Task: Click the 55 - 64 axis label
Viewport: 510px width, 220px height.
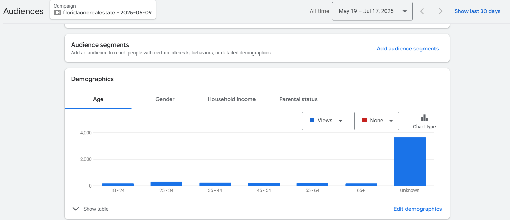Action: point(312,190)
